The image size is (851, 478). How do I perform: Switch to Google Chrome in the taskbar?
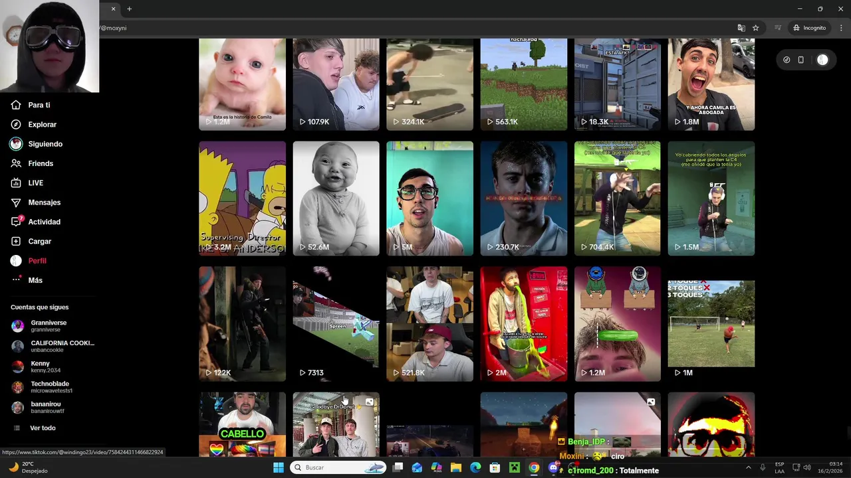pyautogui.click(x=534, y=467)
